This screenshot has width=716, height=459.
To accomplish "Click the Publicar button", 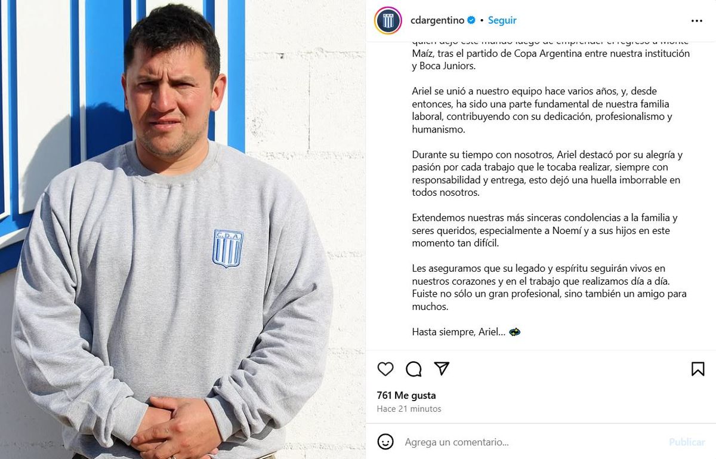I will 687,442.
